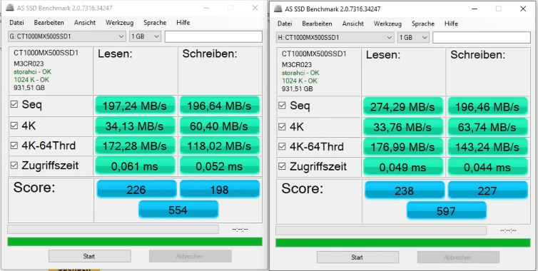Minimize the right AS SSD Benchmark window
Viewport: 538px width, 271px height.
coord(474,9)
